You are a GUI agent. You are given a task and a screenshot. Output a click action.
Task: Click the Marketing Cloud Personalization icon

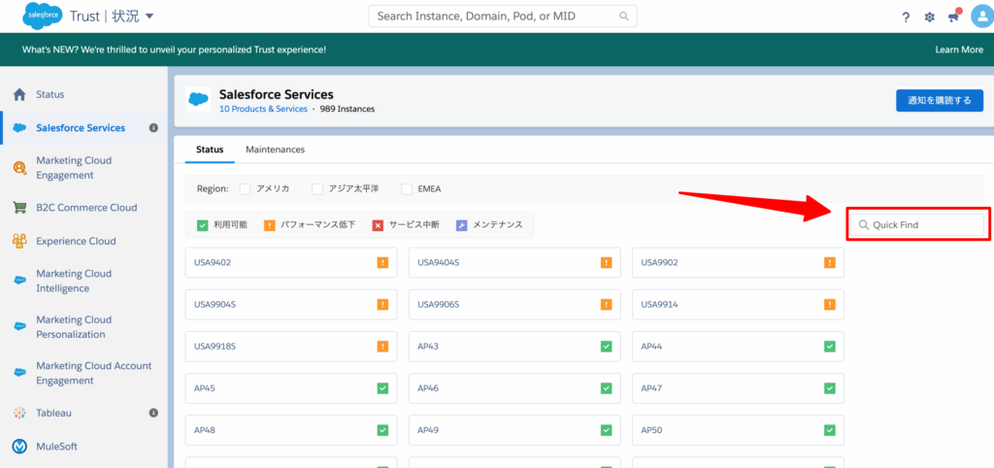[x=19, y=326]
